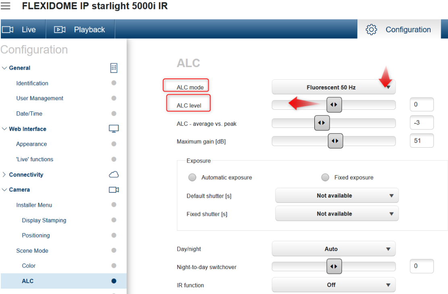Open the Day/night Auto dropdown
This screenshot has height=294, width=448.
click(333, 249)
